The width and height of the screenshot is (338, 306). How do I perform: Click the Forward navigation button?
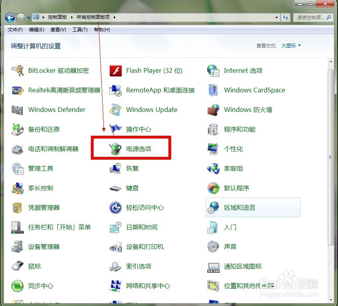[21, 18]
